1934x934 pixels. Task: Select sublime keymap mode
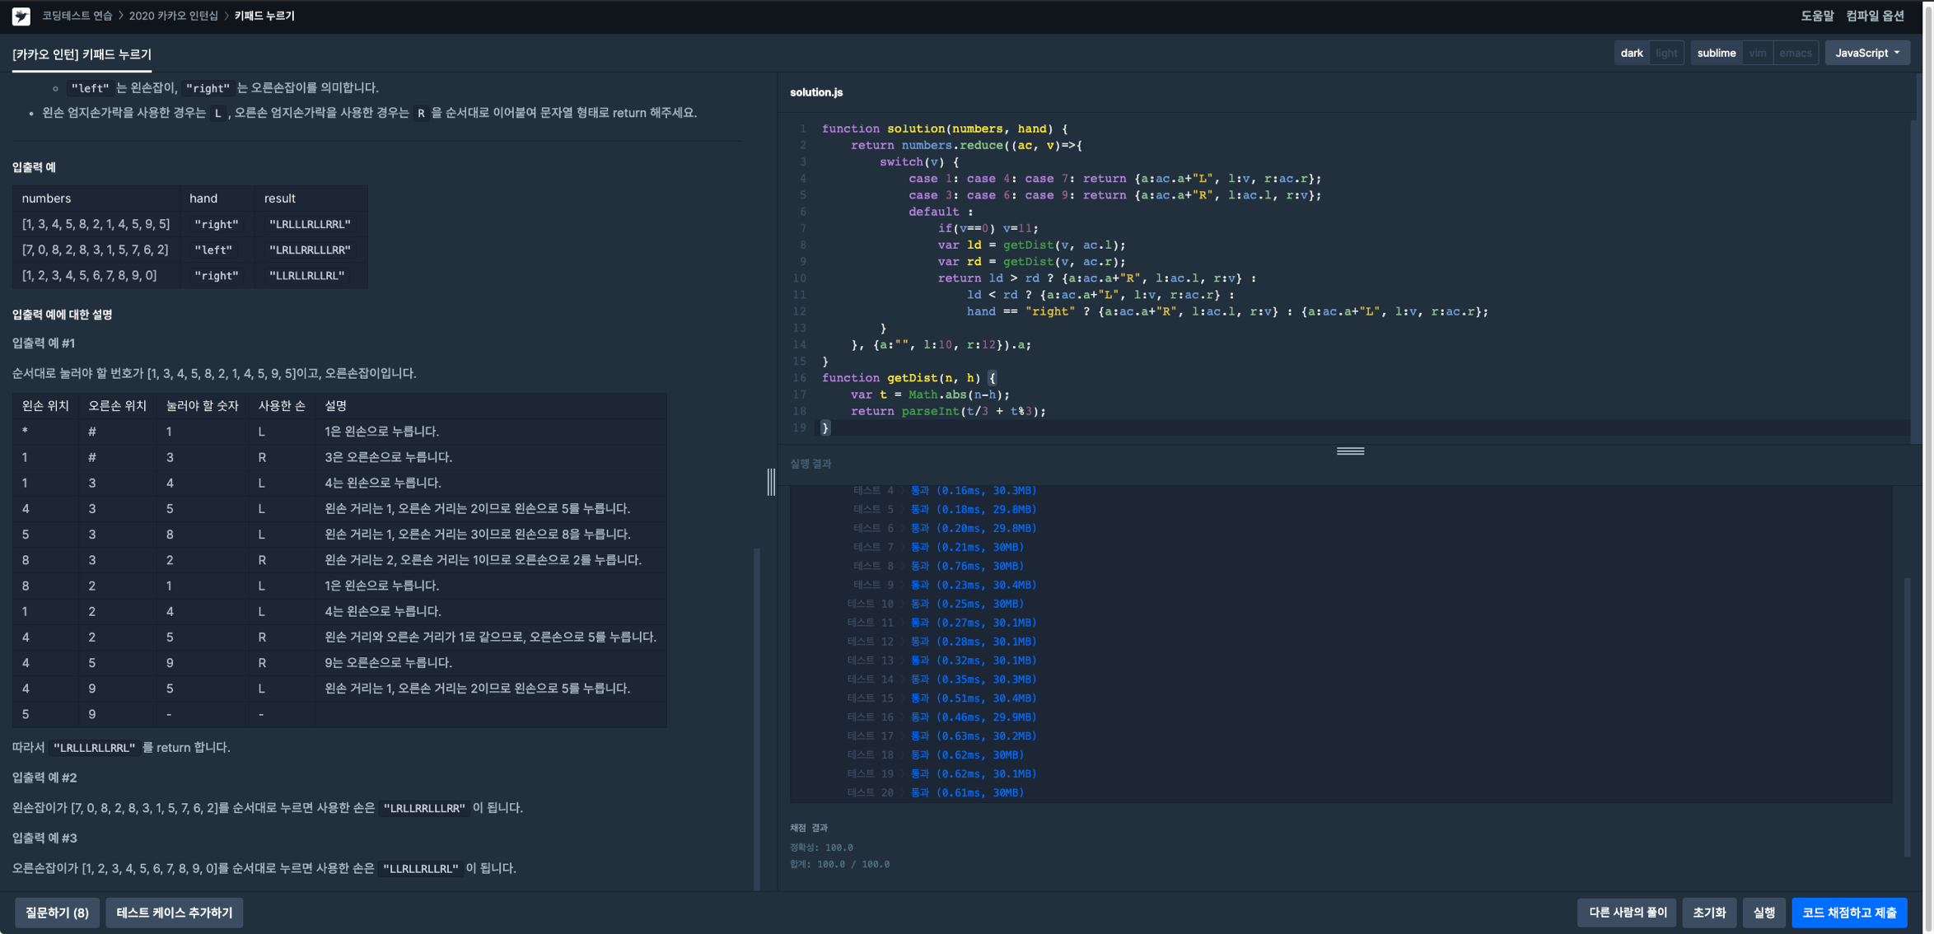click(1716, 53)
